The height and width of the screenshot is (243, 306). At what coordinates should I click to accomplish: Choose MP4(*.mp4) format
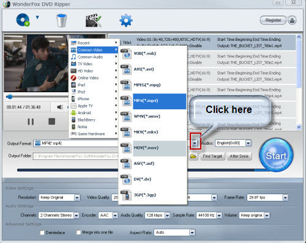click(x=153, y=101)
